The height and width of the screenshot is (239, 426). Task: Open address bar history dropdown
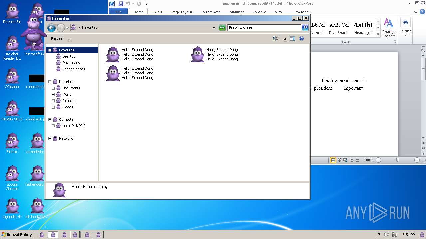pyautogui.click(x=214, y=28)
